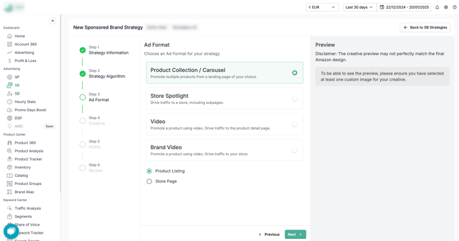Open the chat support bubble
The width and height of the screenshot is (459, 241).
tap(11, 232)
